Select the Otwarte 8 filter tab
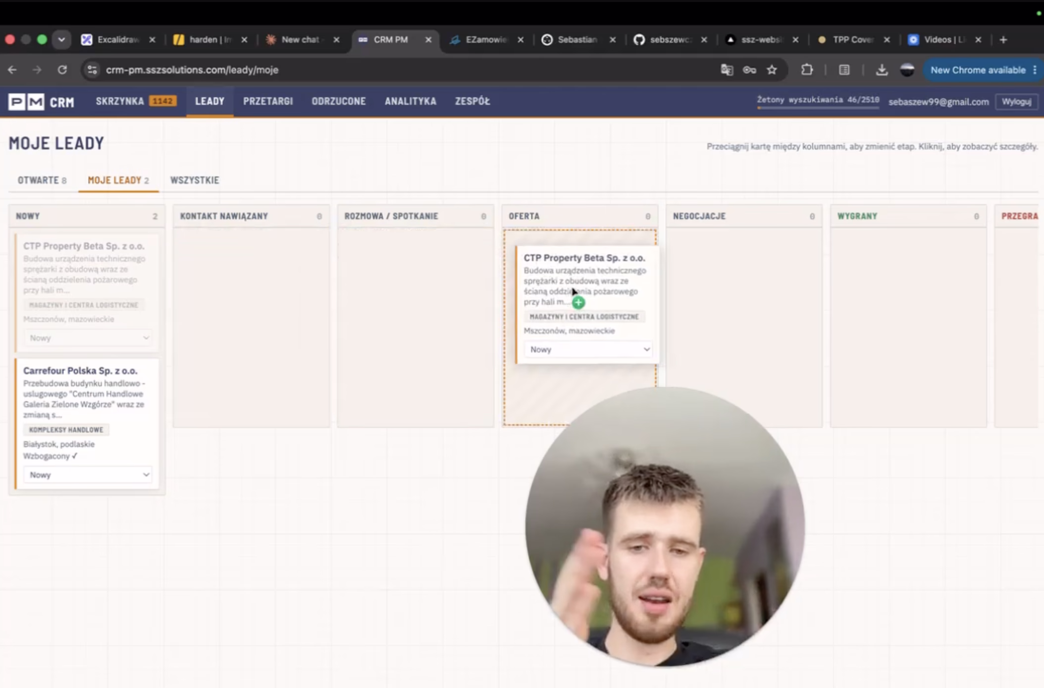The image size is (1044, 688). click(42, 180)
